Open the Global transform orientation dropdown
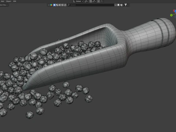 point(78,1)
